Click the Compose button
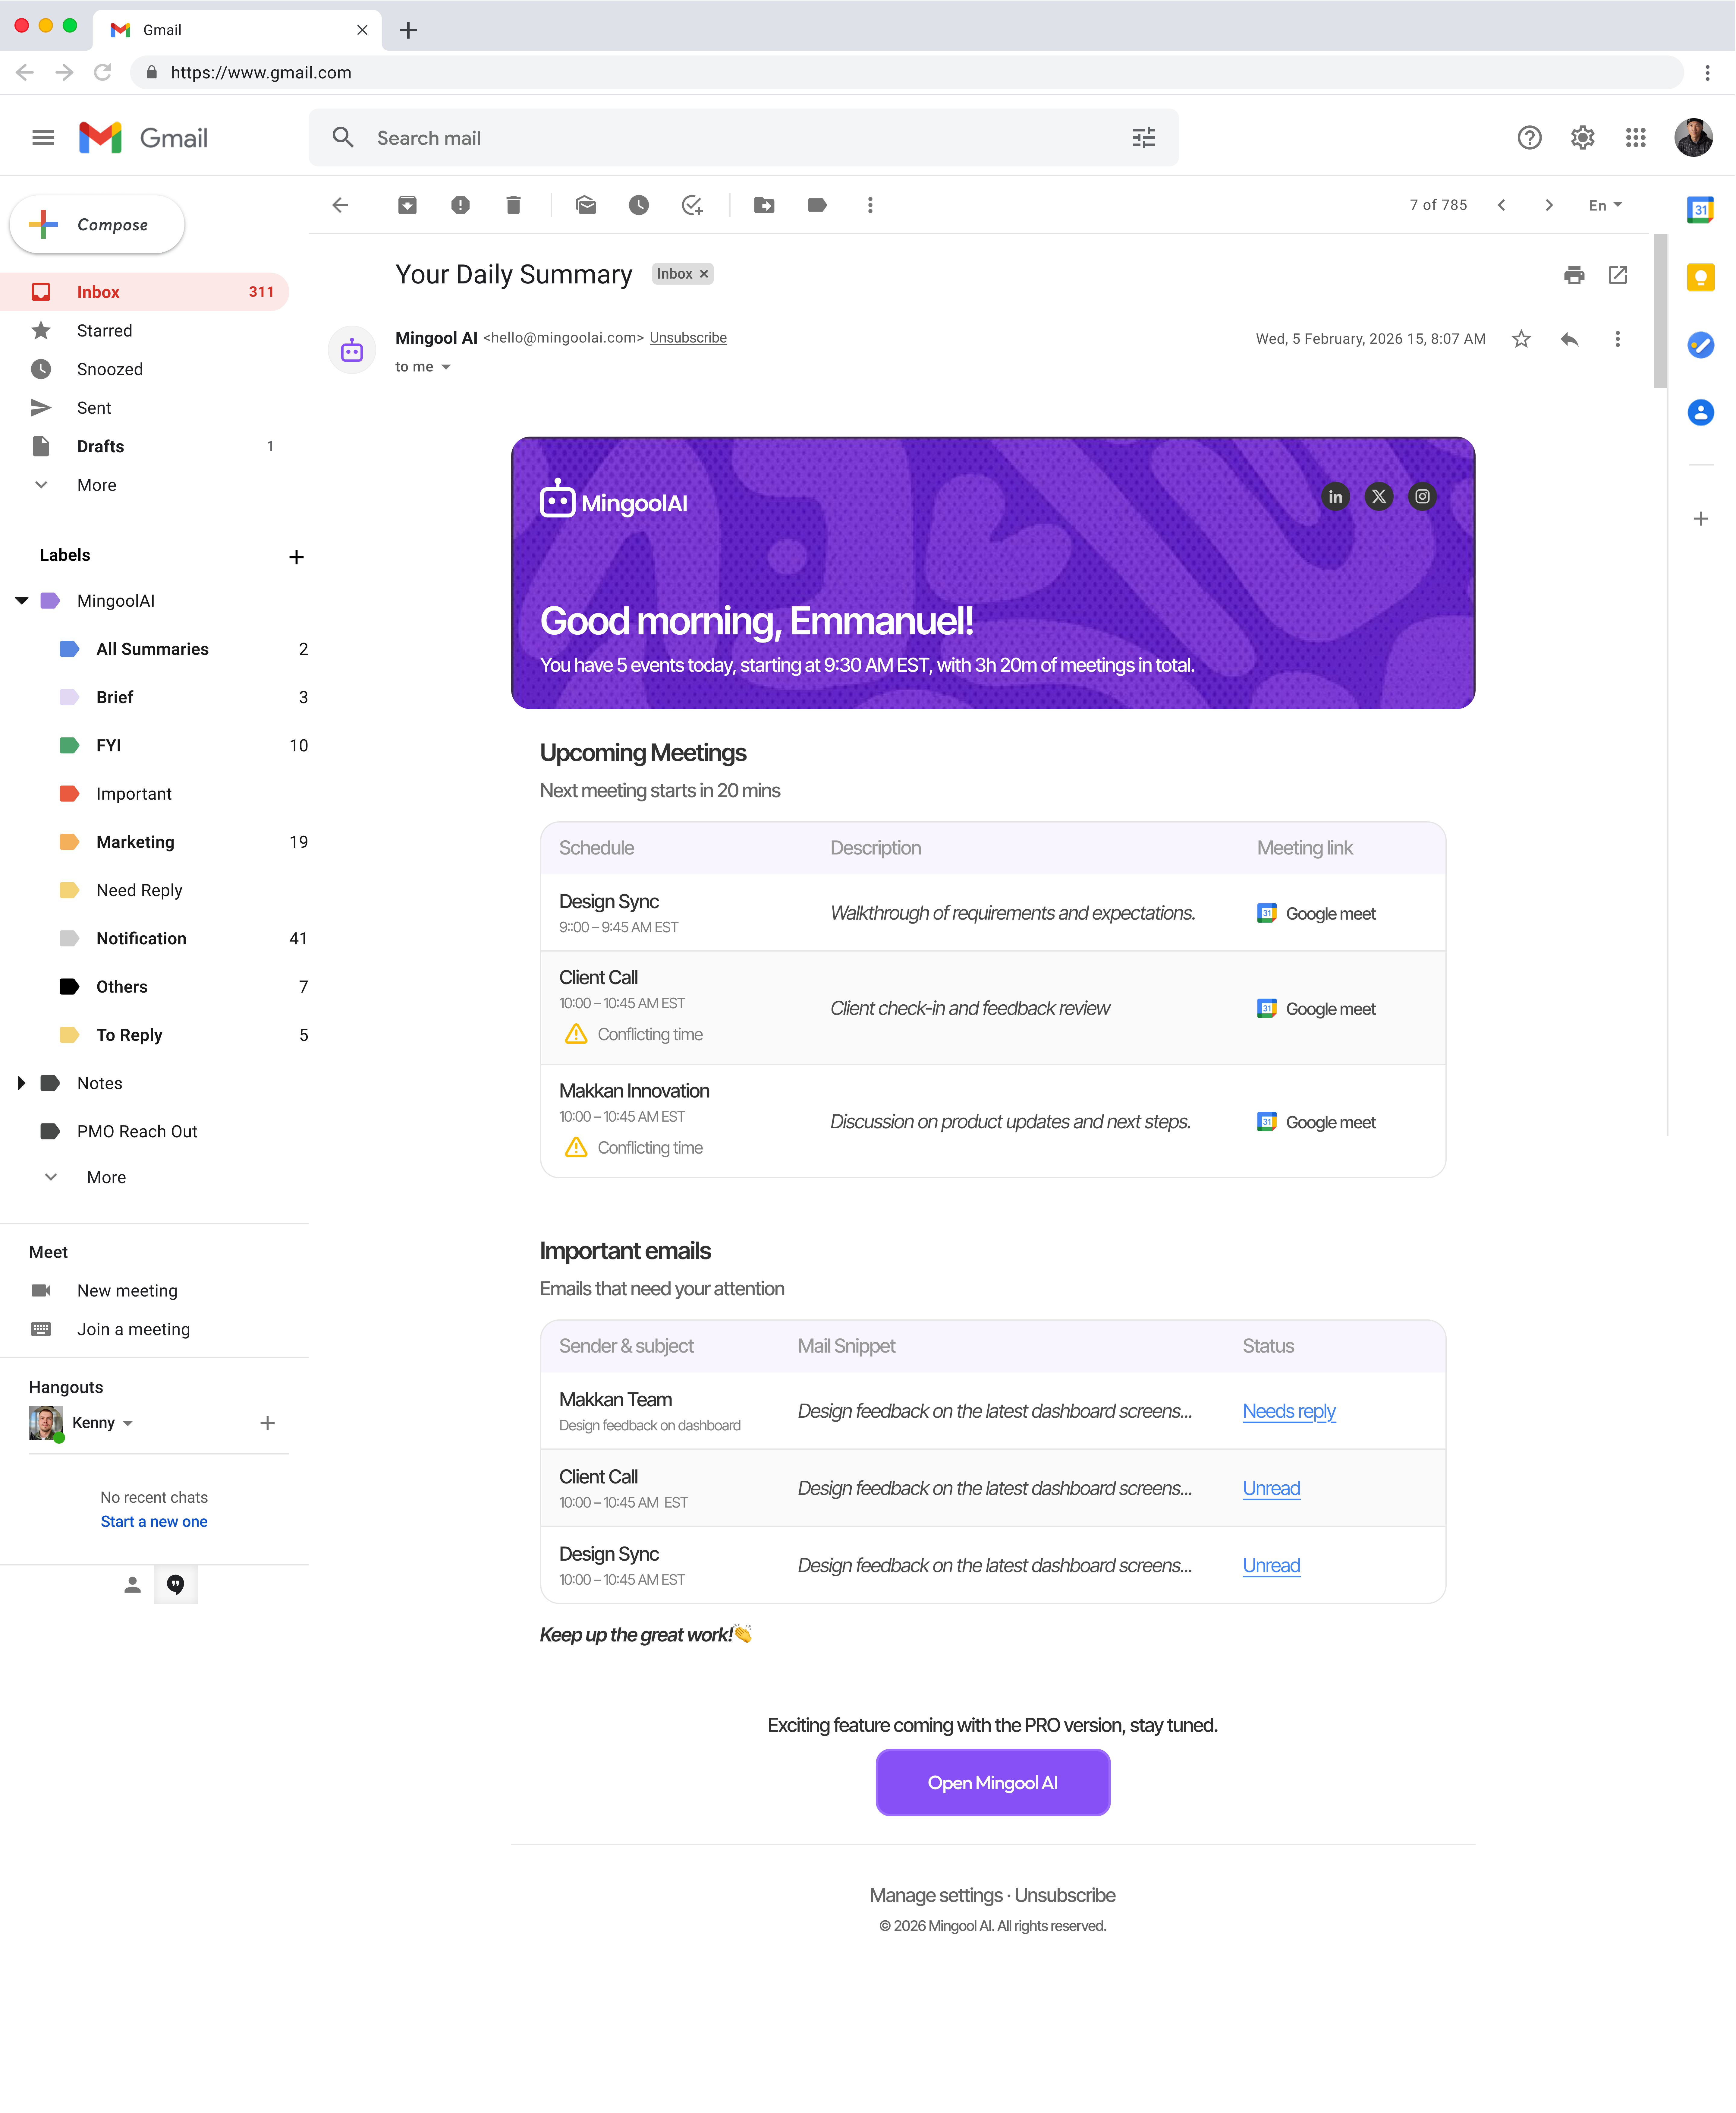1736x2113 pixels. pos(97,224)
